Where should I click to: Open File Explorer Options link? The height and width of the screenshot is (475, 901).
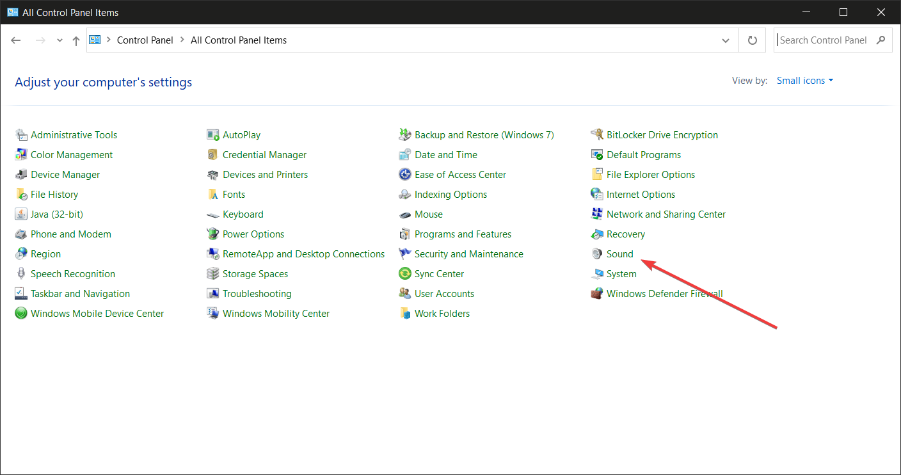coord(651,175)
